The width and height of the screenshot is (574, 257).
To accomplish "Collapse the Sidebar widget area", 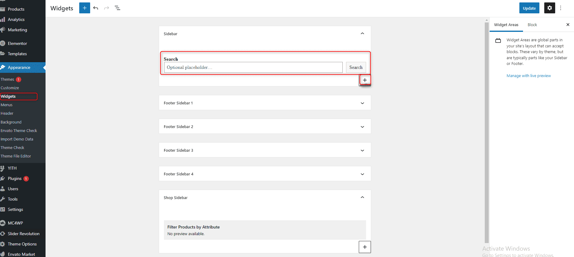I will 362,34.
